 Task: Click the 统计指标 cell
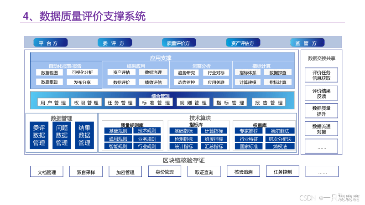tap(183, 146)
